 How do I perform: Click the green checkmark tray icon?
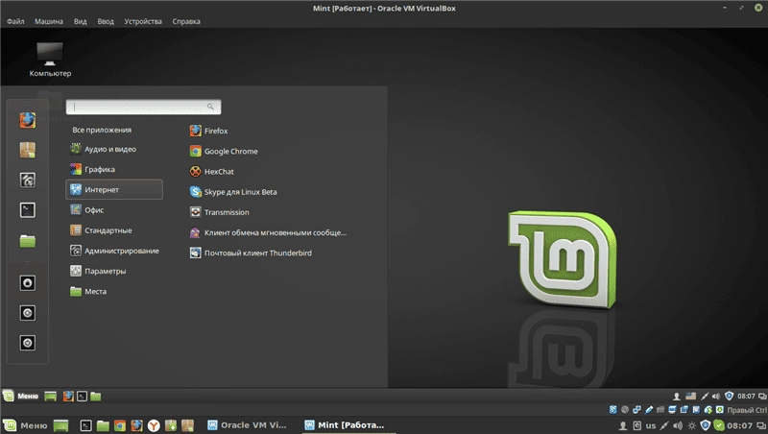pyautogui.click(x=719, y=425)
